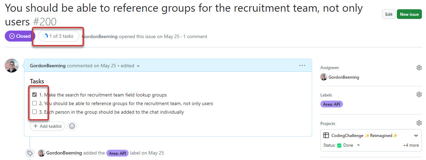
Task: Open the Projects settings gear
Action: [x=419, y=123]
